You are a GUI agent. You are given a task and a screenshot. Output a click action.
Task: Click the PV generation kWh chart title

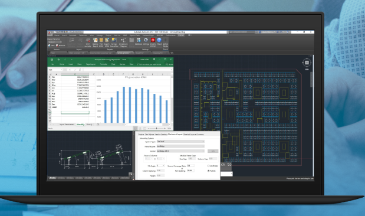coord(136,77)
